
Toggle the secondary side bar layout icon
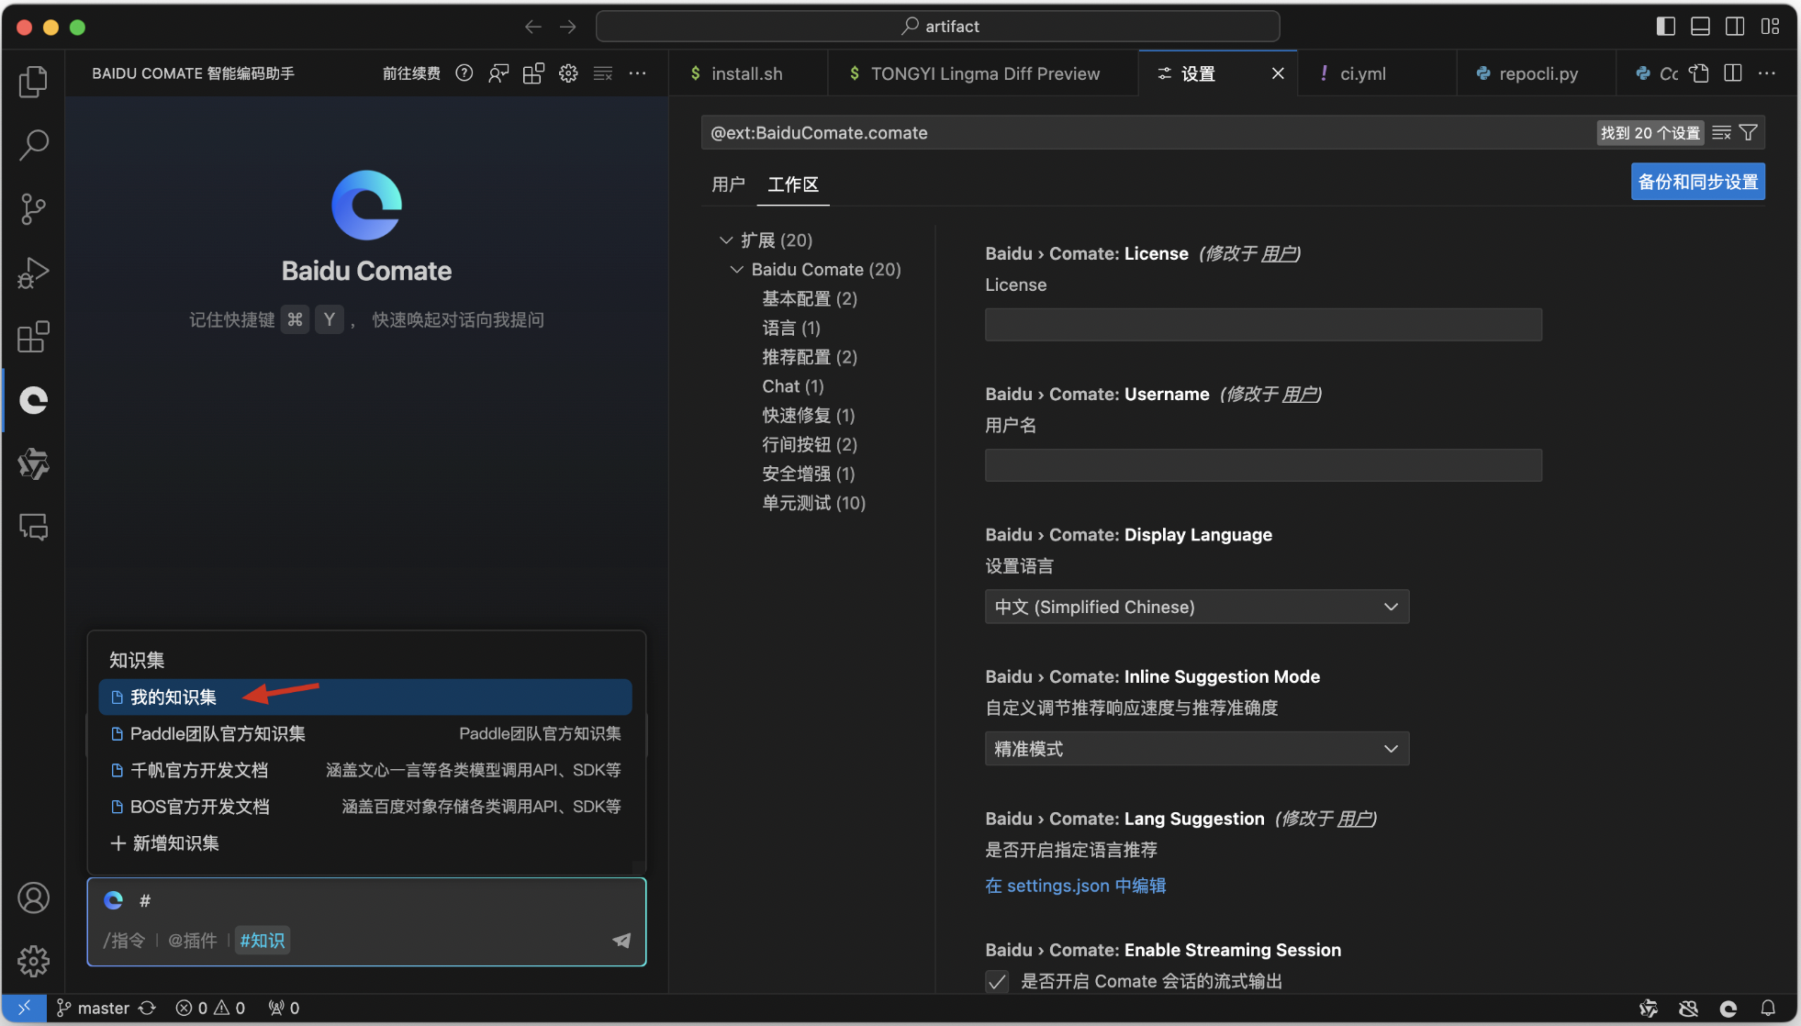click(x=1735, y=27)
